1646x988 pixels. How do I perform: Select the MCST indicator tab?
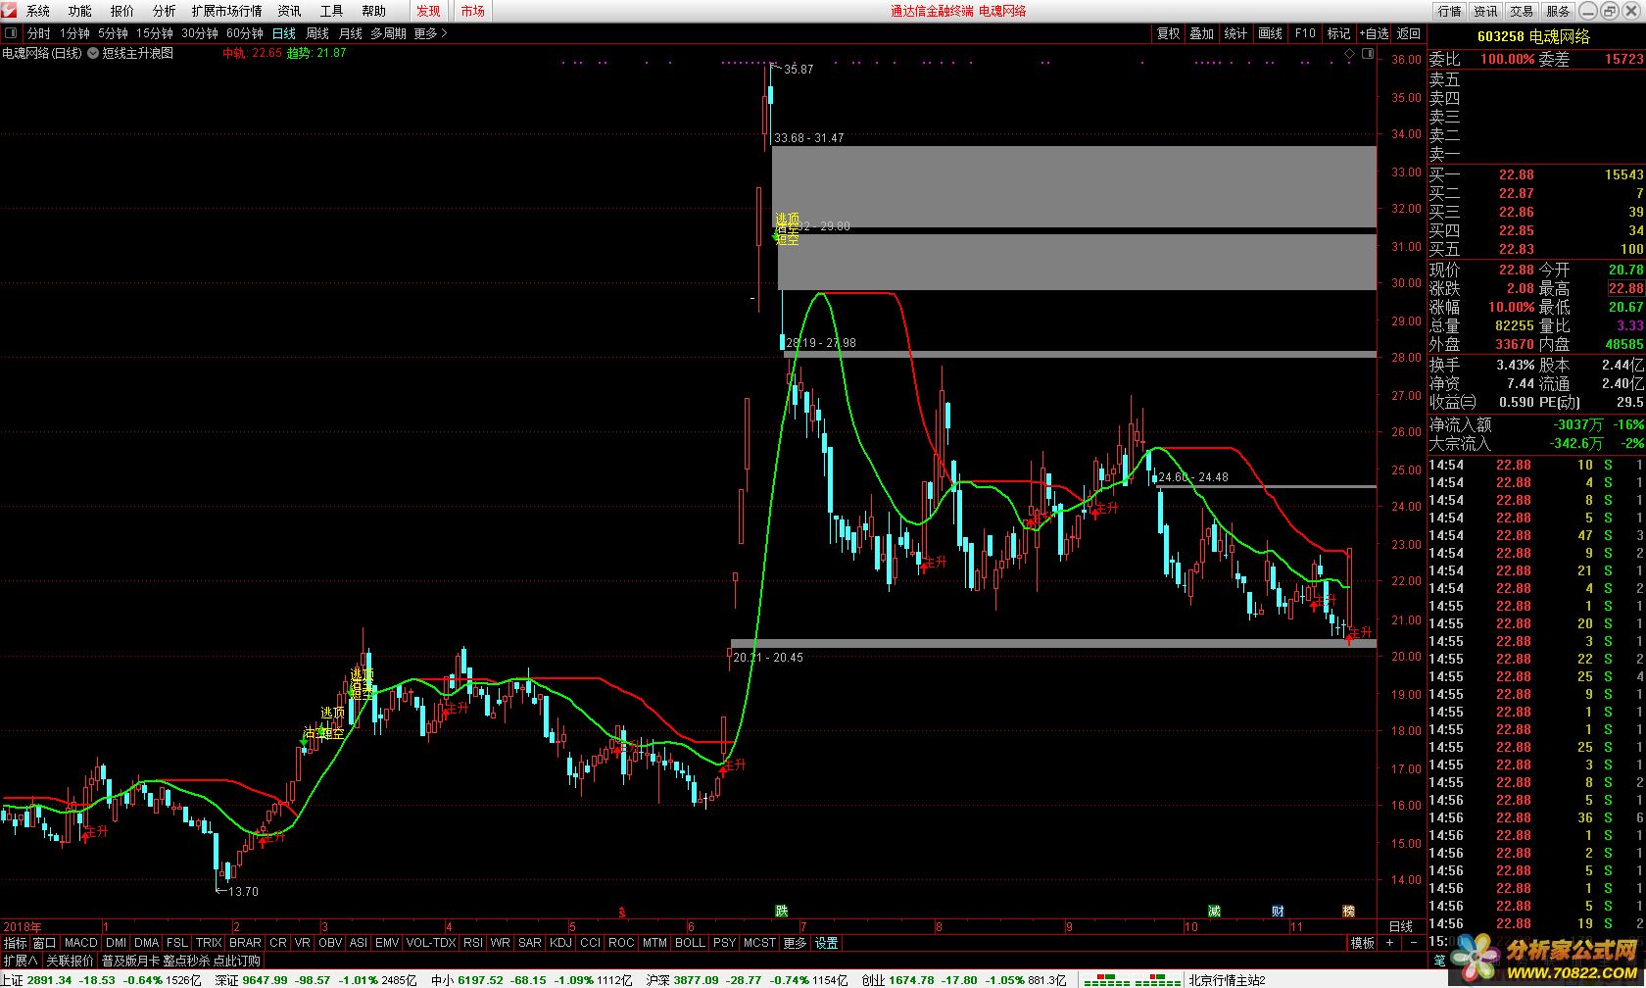pyautogui.click(x=759, y=943)
